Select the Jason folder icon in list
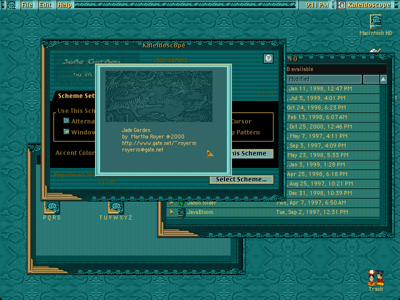The image size is (400, 300). (x=181, y=203)
